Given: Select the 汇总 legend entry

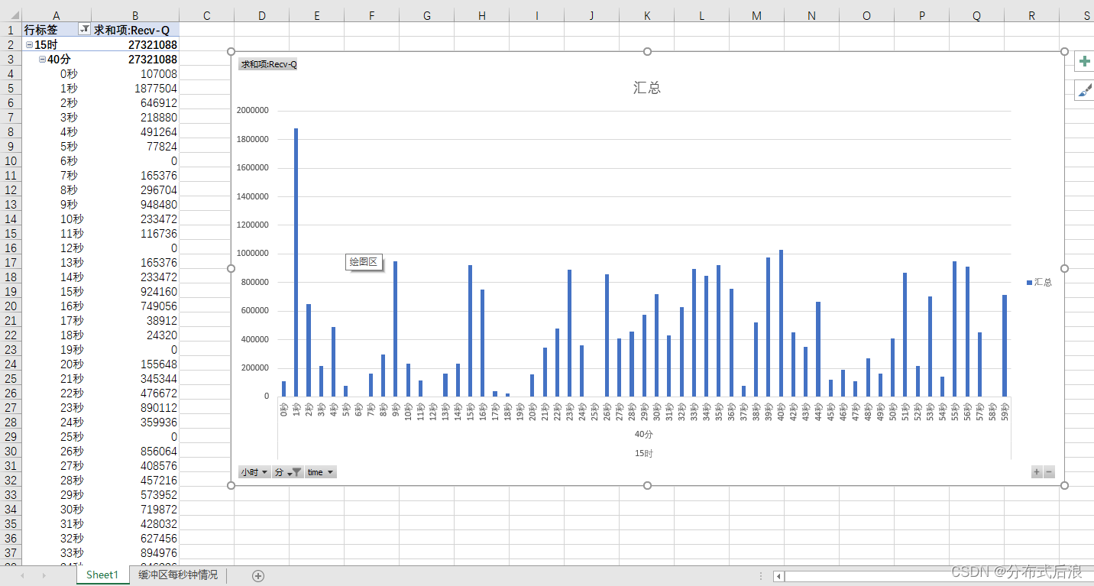Looking at the screenshot, I should [1039, 283].
